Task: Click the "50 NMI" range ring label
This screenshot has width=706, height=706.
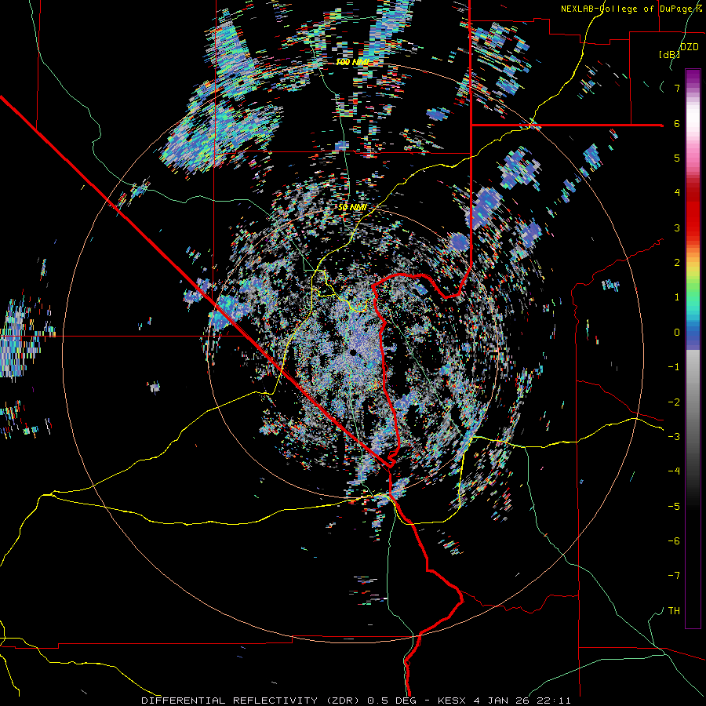Action: 352,208
